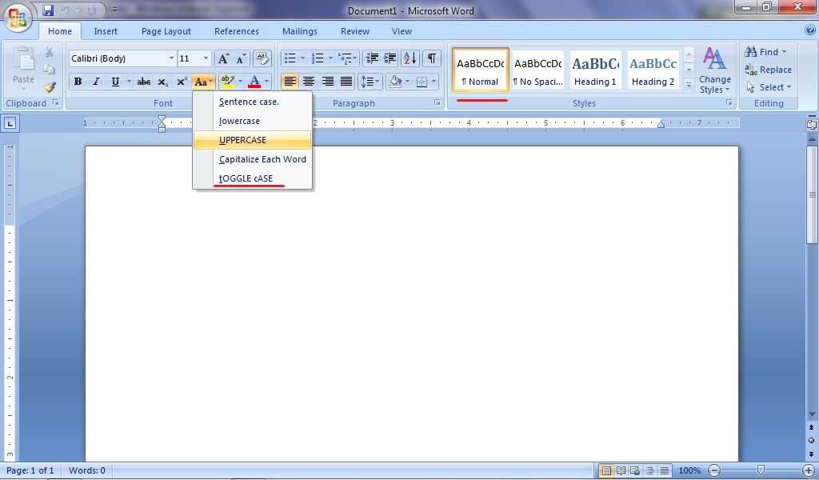Screen dimensions: 819x480
Task: Apply subscript formatting
Action: pyautogui.click(x=163, y=82)
